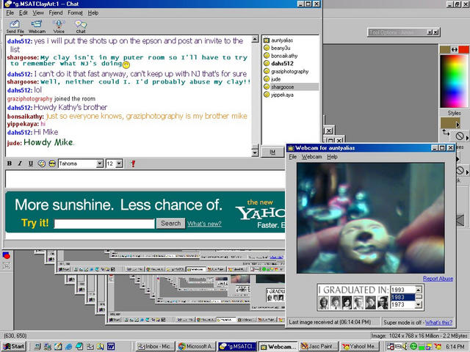470x352 pixels.
Task: Select bonsaikathy in the user list
Action: tap(284, 56)
